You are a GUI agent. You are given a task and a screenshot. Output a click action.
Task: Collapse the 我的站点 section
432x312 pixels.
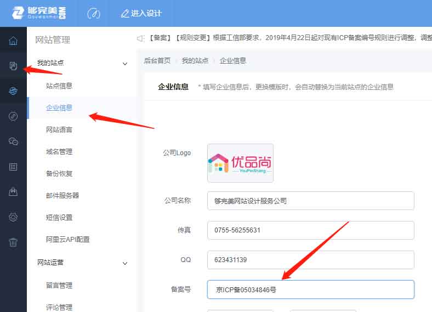click(124, 64)
